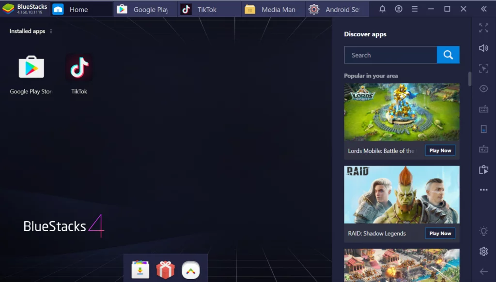Launch the TikTok app from Installed apps

79,67
